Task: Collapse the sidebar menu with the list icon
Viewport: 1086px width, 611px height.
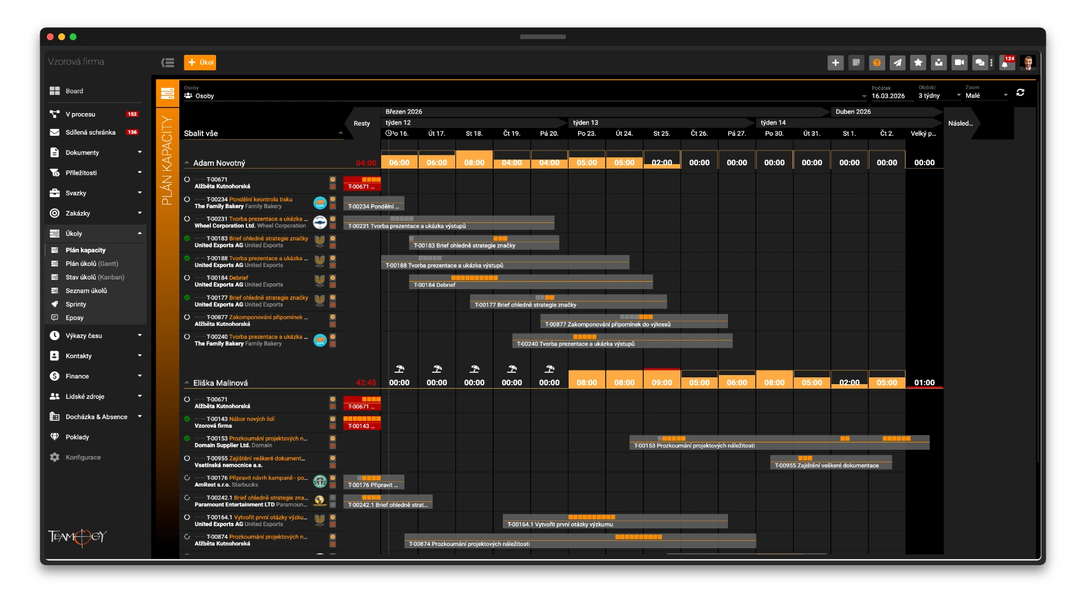Action: tap(167, 63)
